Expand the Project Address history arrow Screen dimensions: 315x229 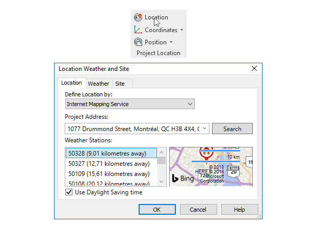click(x=204, y=129)
